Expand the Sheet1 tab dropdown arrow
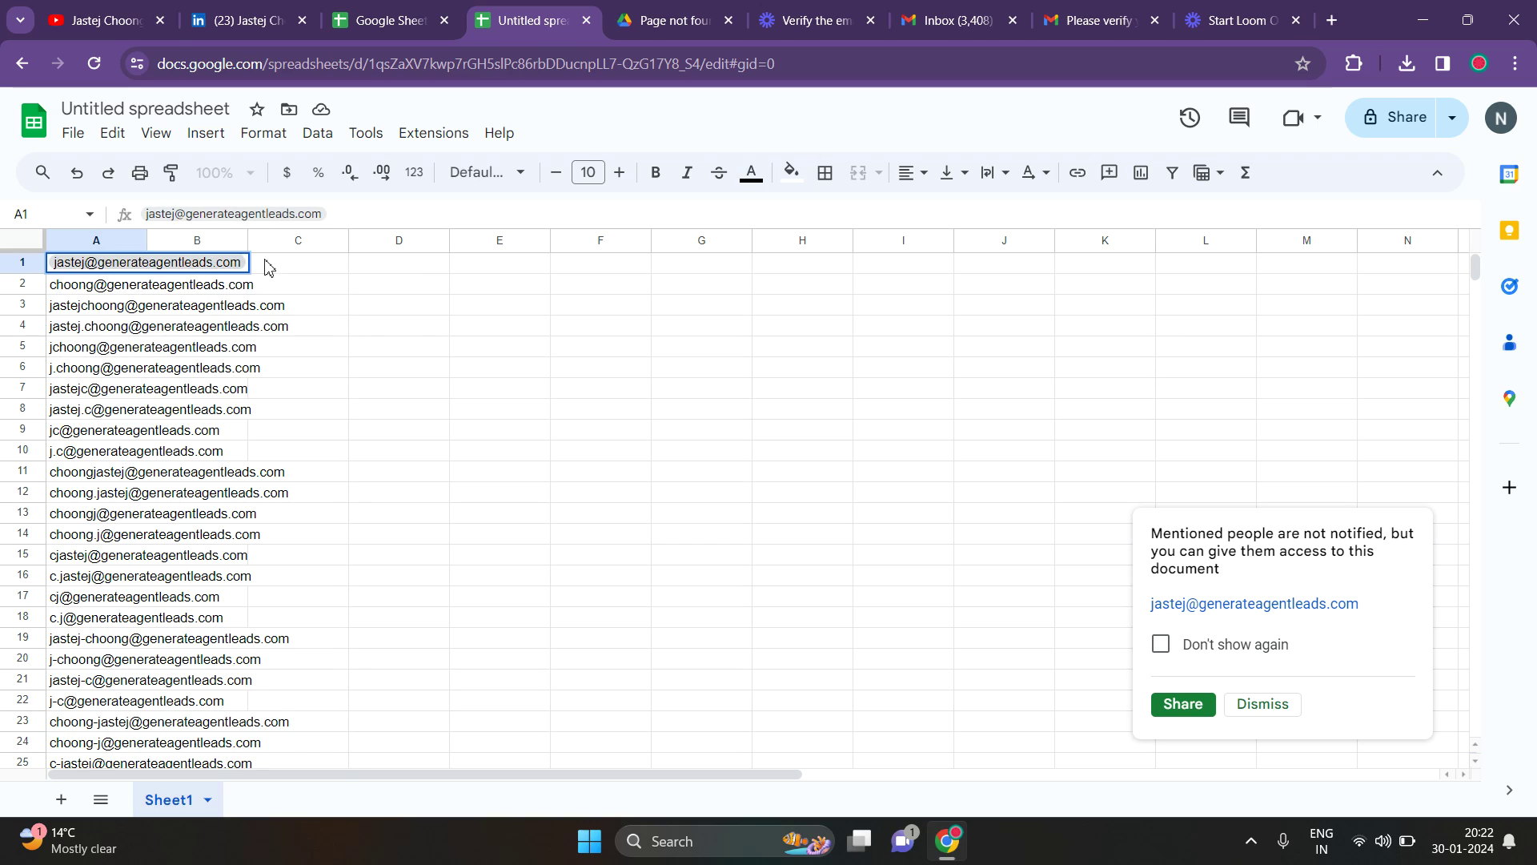This screenshot has height=865, width=1537. (208, 800)
